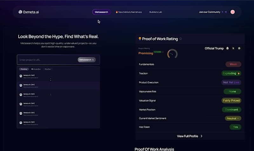Click the 'Traction' label
This screenshot has width=254, height=151.
tap(144, 73)
